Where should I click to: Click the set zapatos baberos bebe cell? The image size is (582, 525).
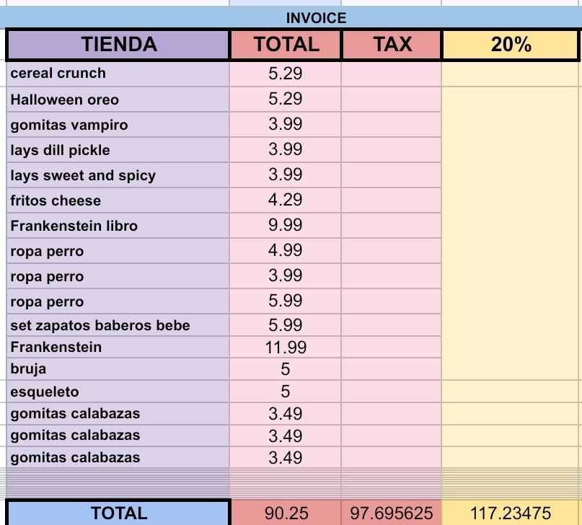[x=118, y=325]
